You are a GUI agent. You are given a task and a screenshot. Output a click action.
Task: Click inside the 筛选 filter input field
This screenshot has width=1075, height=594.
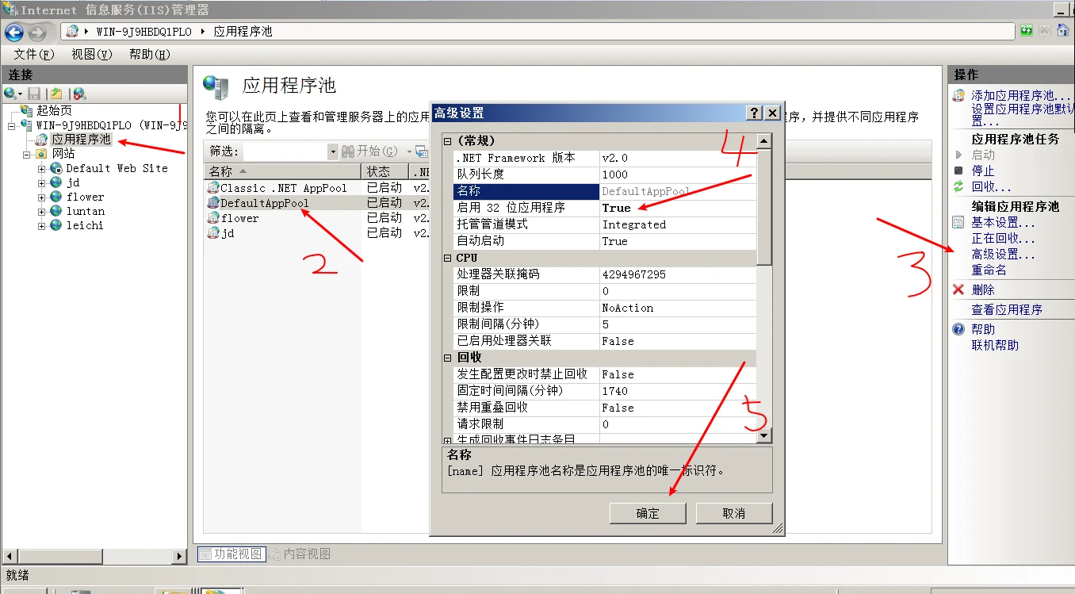click(285, 151)
